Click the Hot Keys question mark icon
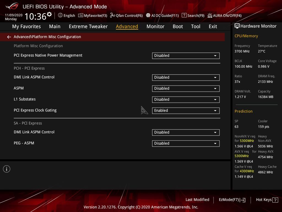Image resolution: width=282 pixels, height=212 pixels. point(275,200)
